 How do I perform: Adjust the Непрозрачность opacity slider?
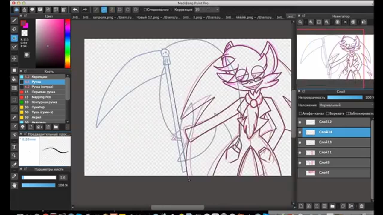345,97
